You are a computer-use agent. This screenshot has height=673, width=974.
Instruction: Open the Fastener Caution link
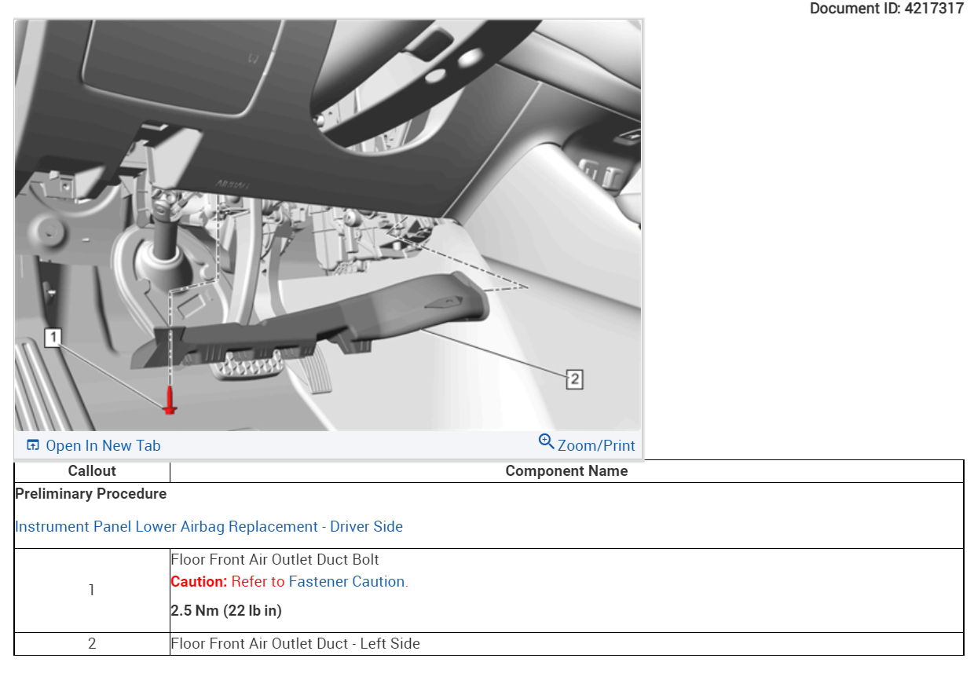click(x=346, y=581)
